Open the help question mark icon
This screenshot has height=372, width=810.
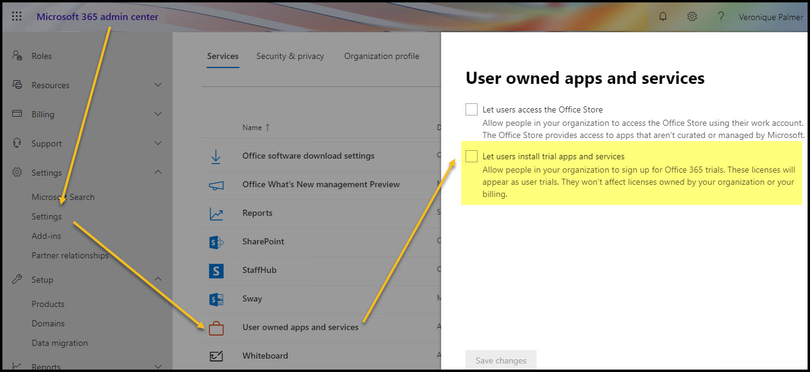[721, 16]
